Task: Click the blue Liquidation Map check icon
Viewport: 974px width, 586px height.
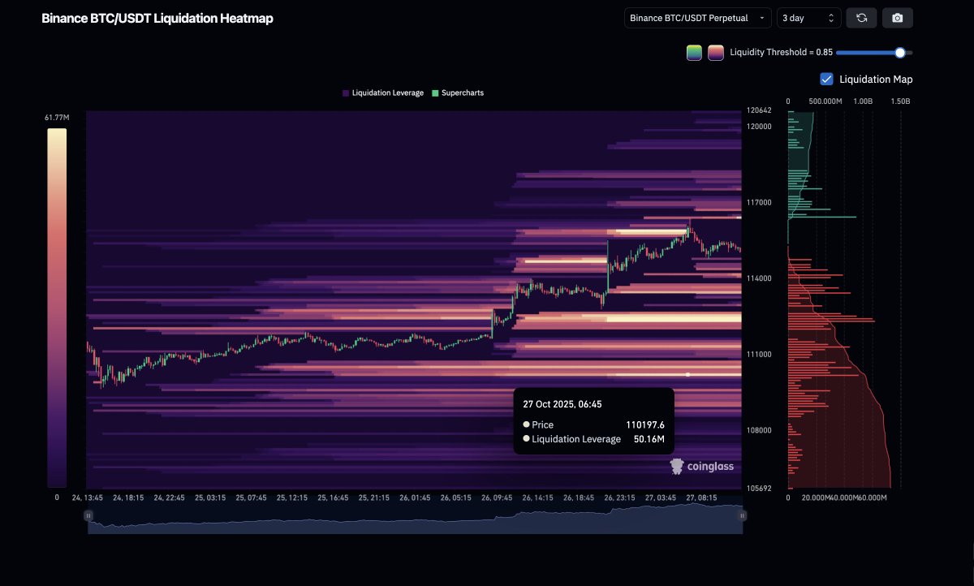Action: coord(826,79)
